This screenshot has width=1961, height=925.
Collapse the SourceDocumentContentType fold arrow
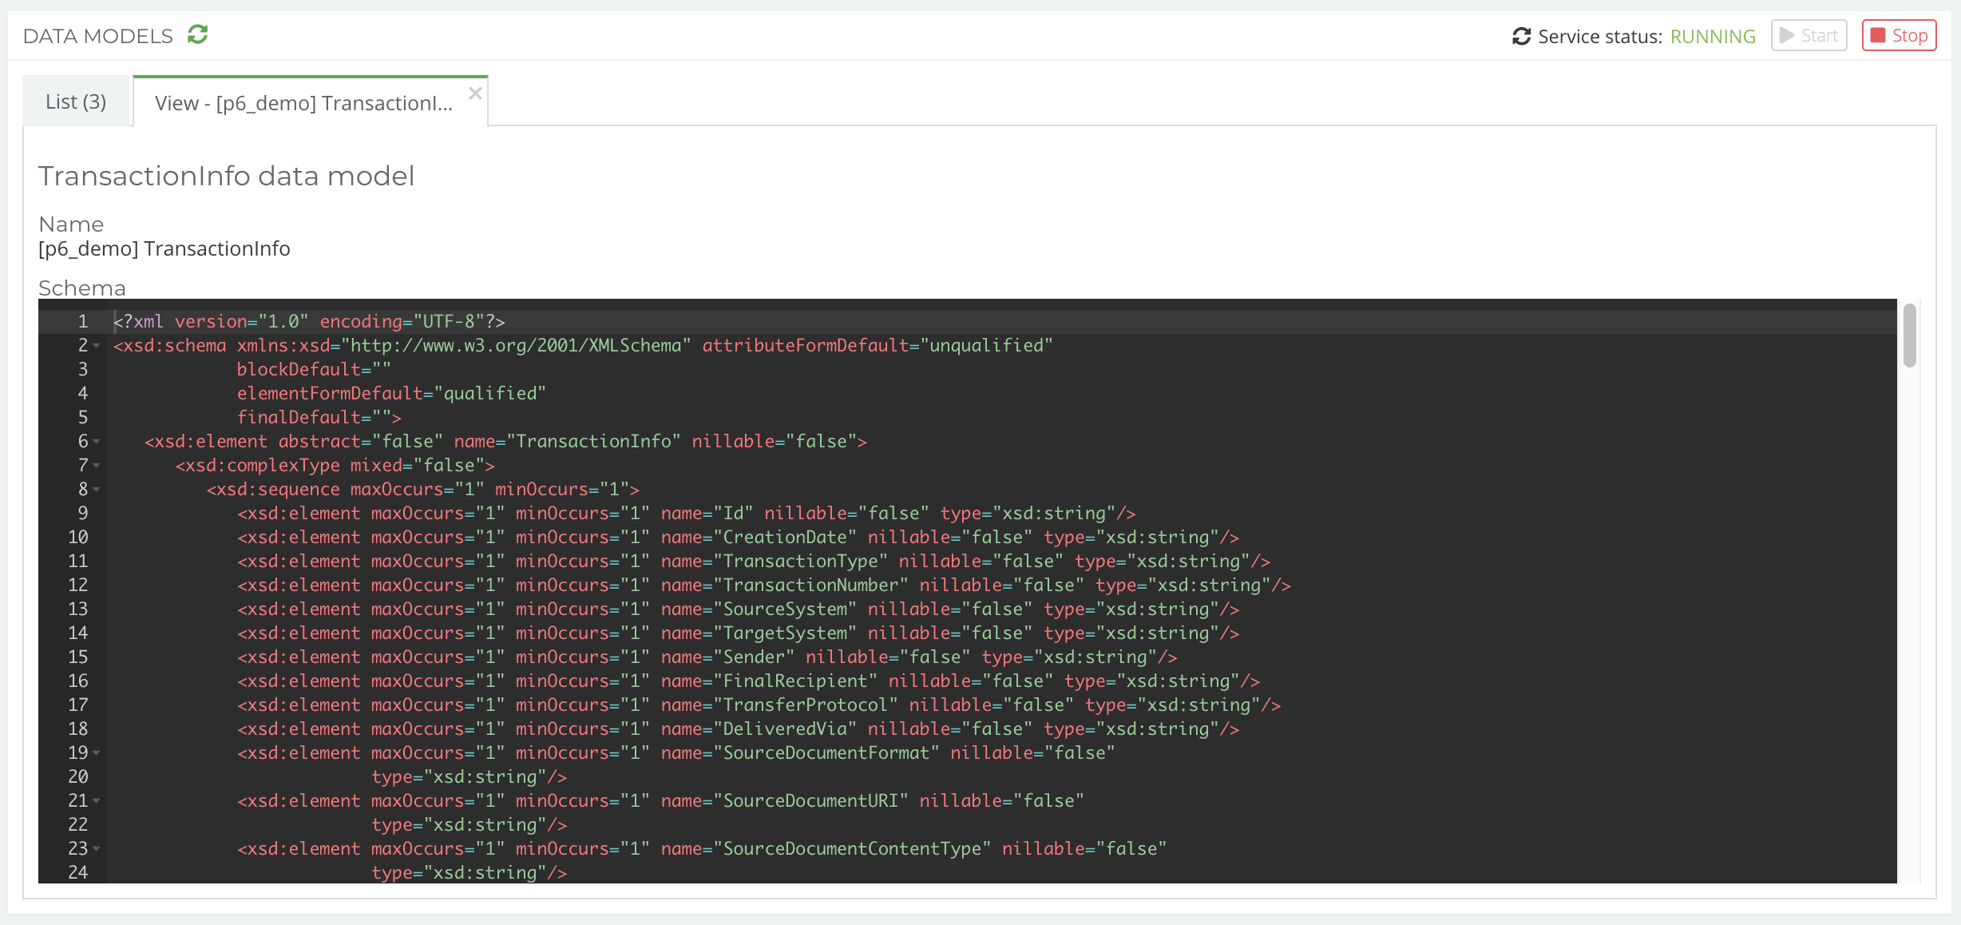(97, 849)
